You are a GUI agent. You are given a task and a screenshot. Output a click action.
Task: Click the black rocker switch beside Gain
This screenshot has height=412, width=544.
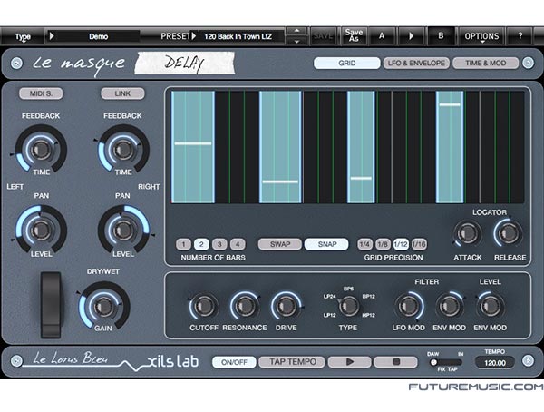click(x=51, y=305)
